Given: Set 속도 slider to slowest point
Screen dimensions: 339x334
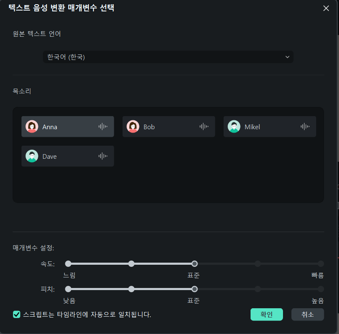Looking at the screenshot, I should [68, 264].
